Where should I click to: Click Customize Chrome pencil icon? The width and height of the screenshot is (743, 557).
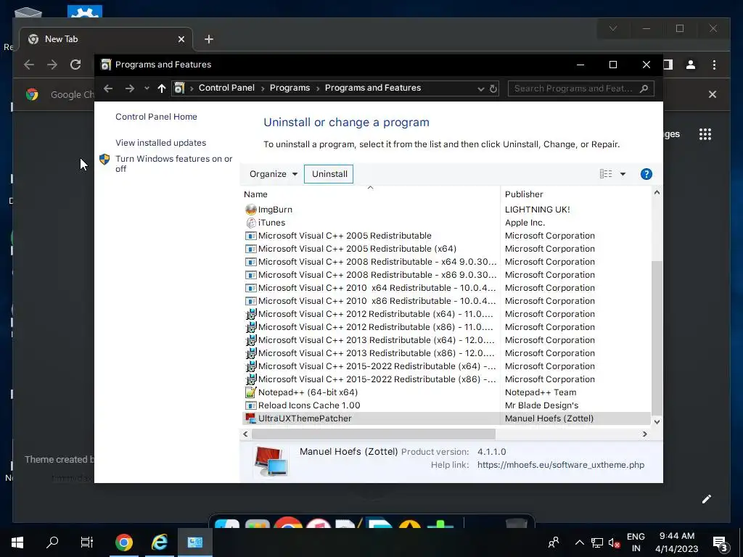[707, 499]
